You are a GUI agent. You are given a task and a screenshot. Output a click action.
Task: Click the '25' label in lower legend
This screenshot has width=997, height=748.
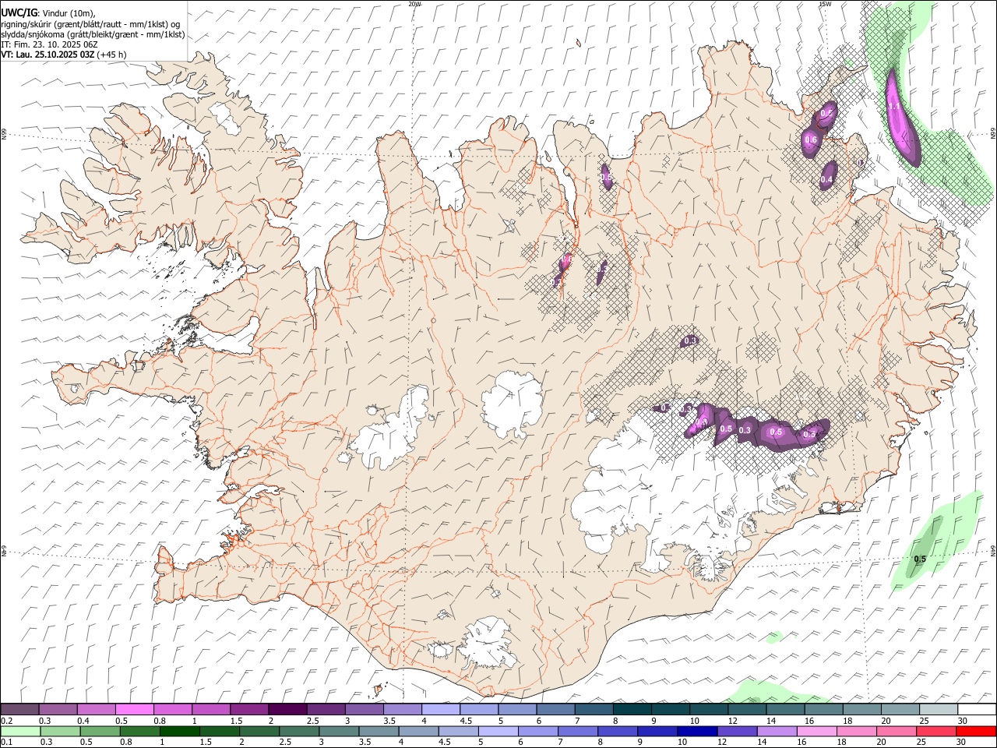tap(921, 742)
